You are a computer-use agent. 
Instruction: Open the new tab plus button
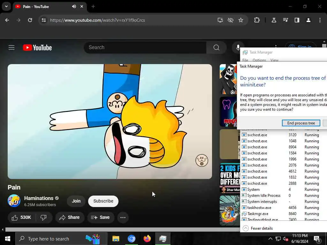pos(93,6)
